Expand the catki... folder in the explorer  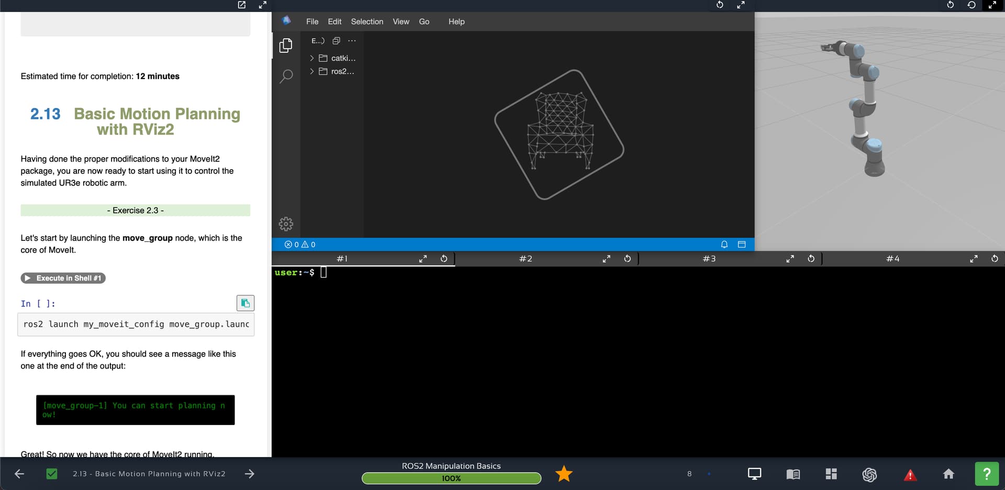[338, 58]
